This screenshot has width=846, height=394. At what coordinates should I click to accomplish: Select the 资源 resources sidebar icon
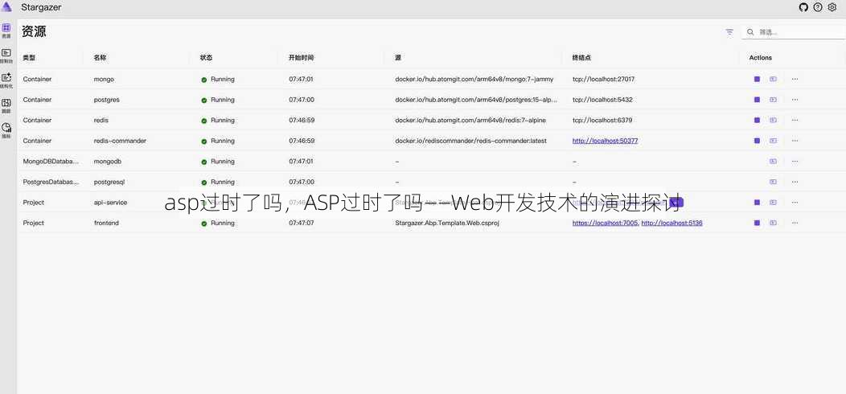[6, 31]
